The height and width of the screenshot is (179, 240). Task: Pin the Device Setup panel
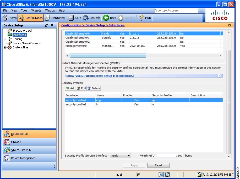[52, 26]
